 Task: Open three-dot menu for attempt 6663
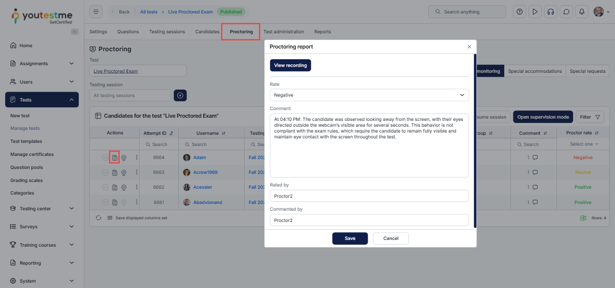tap(136, 173)
